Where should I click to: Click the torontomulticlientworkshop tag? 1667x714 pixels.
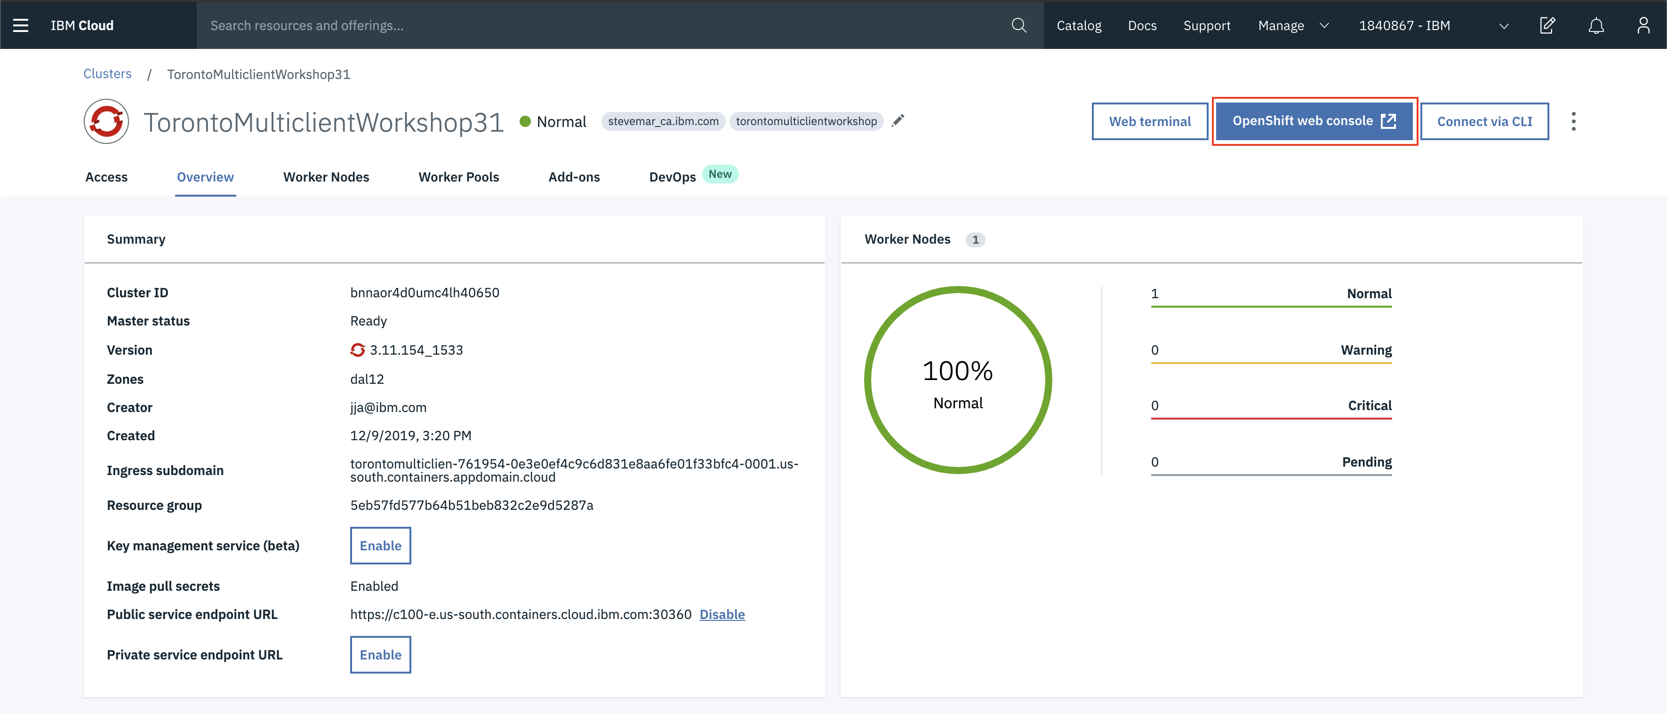806,121
